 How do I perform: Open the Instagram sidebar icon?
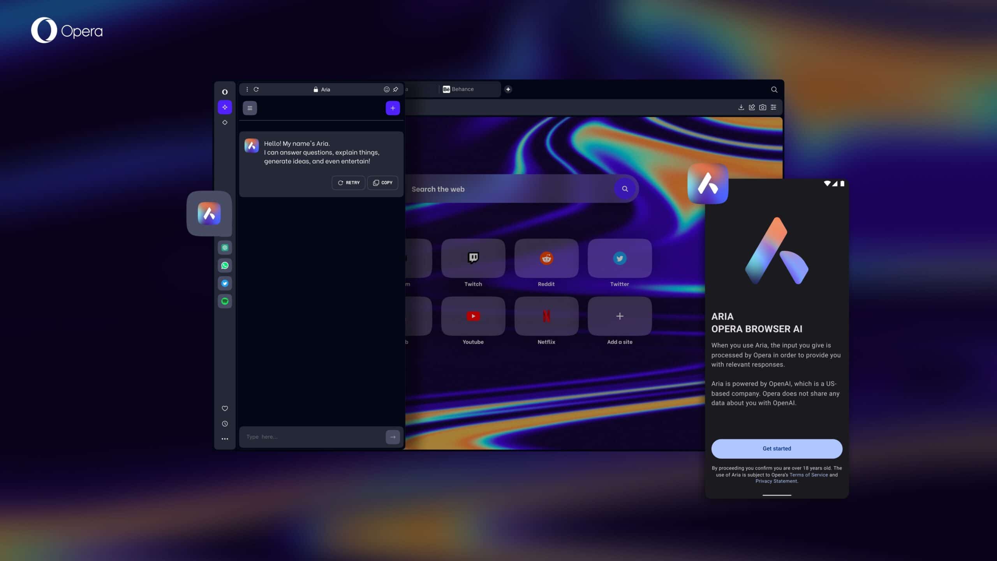pyautogui.click(x=225, y=247)
